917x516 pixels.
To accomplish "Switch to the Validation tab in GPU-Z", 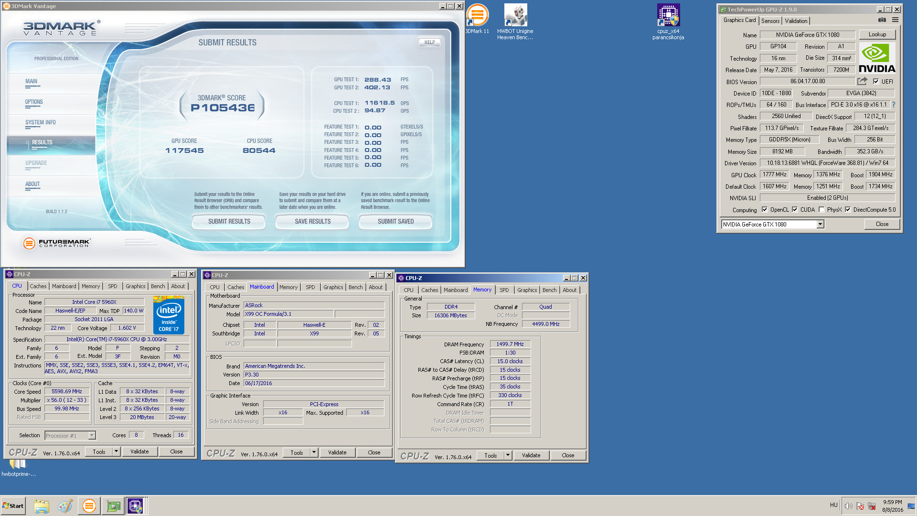I will click(x=796, y=21).
